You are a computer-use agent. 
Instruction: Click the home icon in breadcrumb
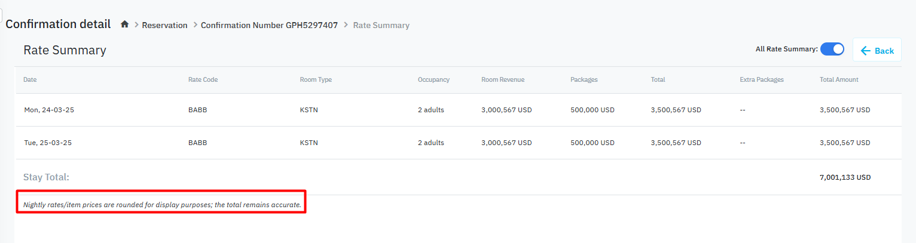click(x=124, y=25)
